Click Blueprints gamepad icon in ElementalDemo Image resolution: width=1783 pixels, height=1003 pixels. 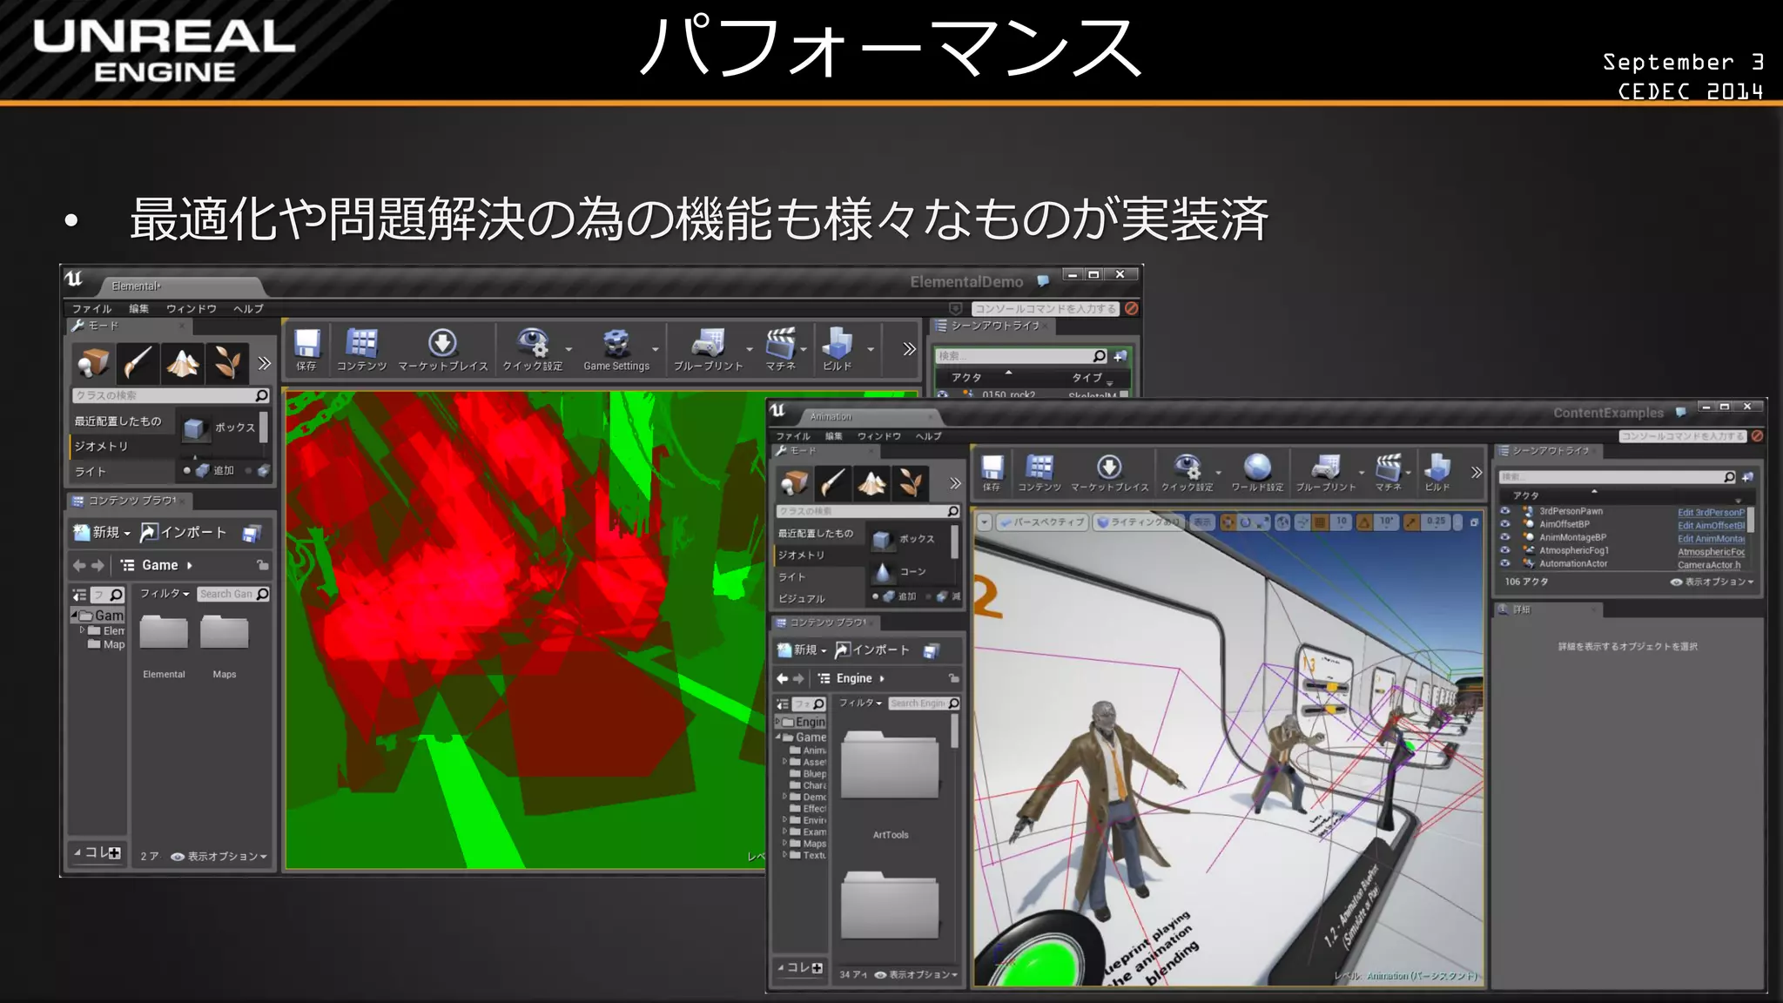click(708, 343)
